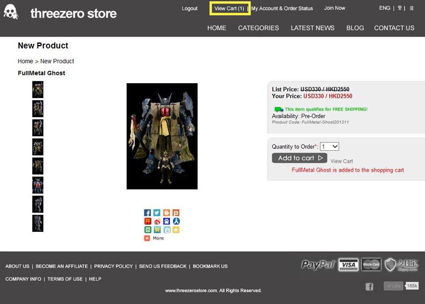Share product on Sina Weibo
This screenshot has width=425, height=304.
157,221
